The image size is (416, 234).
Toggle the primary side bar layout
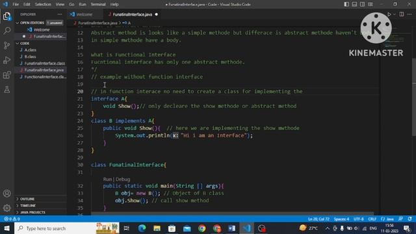[x=346, y=5]
